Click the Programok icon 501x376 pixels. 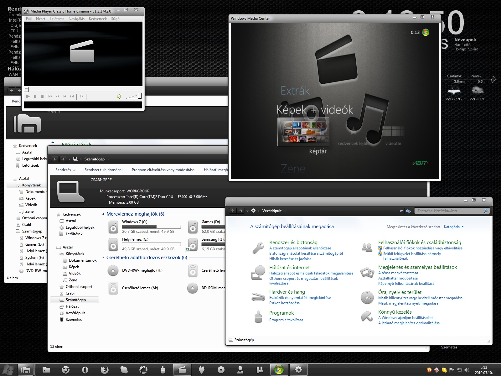pos(258,316)
